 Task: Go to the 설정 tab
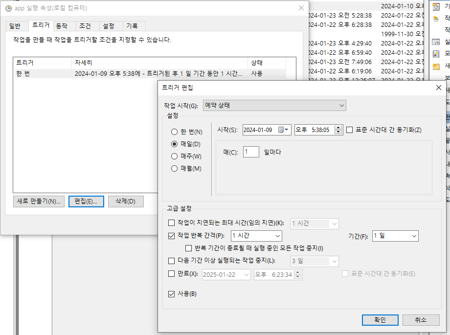point(109,26)
